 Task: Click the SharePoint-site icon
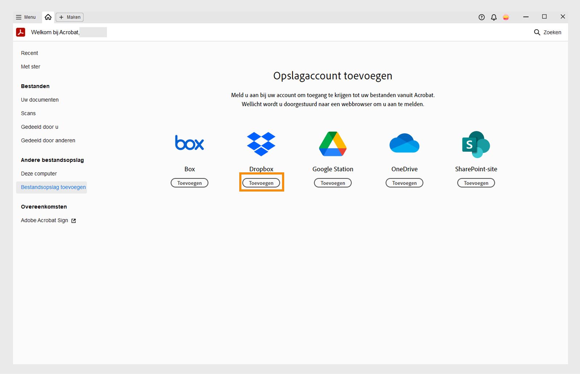tap(476, 143)
